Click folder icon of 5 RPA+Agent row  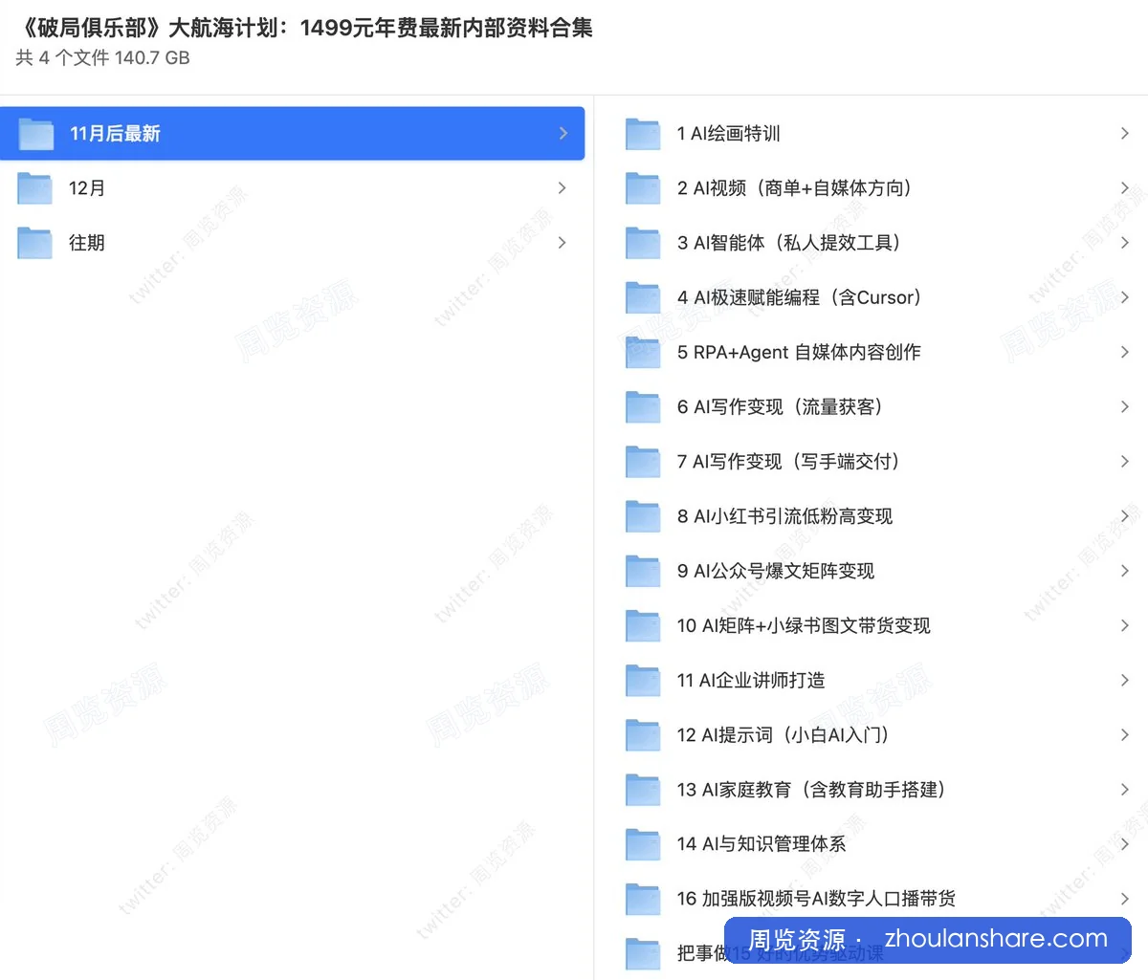[643, 352]
